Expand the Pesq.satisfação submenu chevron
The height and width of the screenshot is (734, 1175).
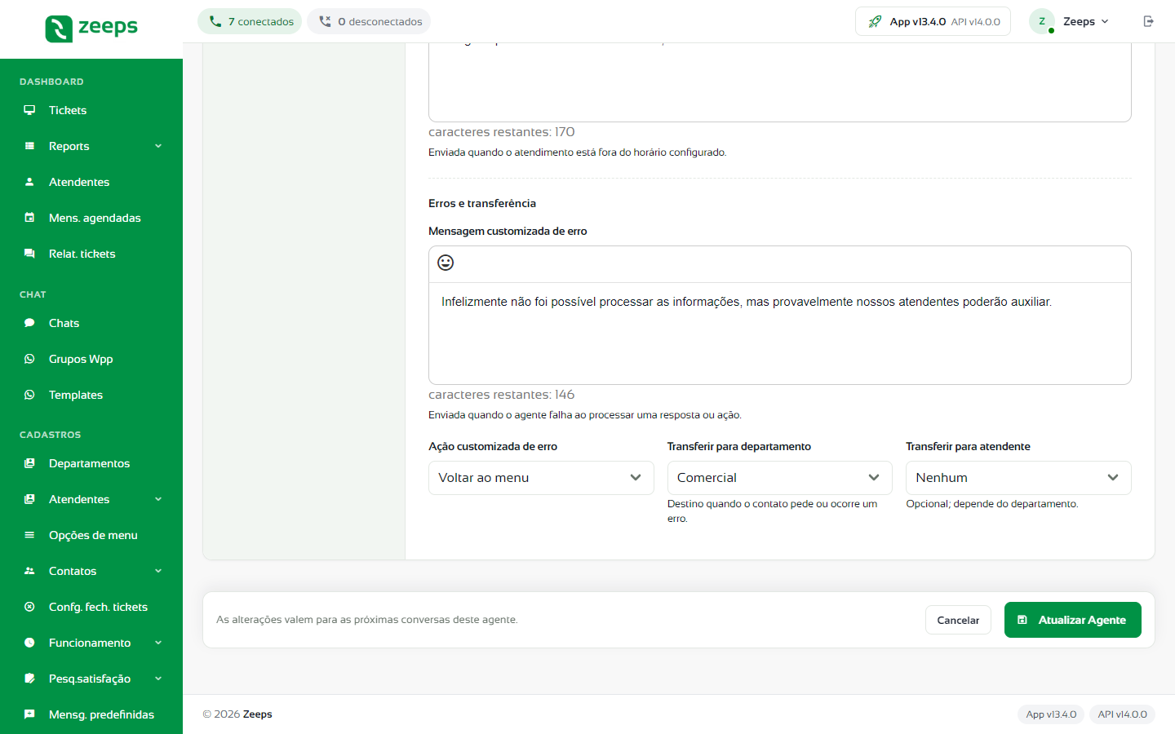click(x=158, y=679)
